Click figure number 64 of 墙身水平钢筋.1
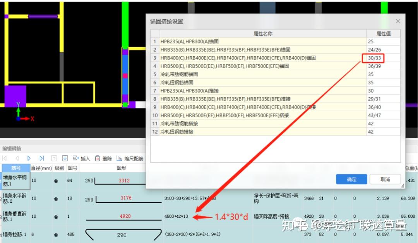 [x=70, y=181]
